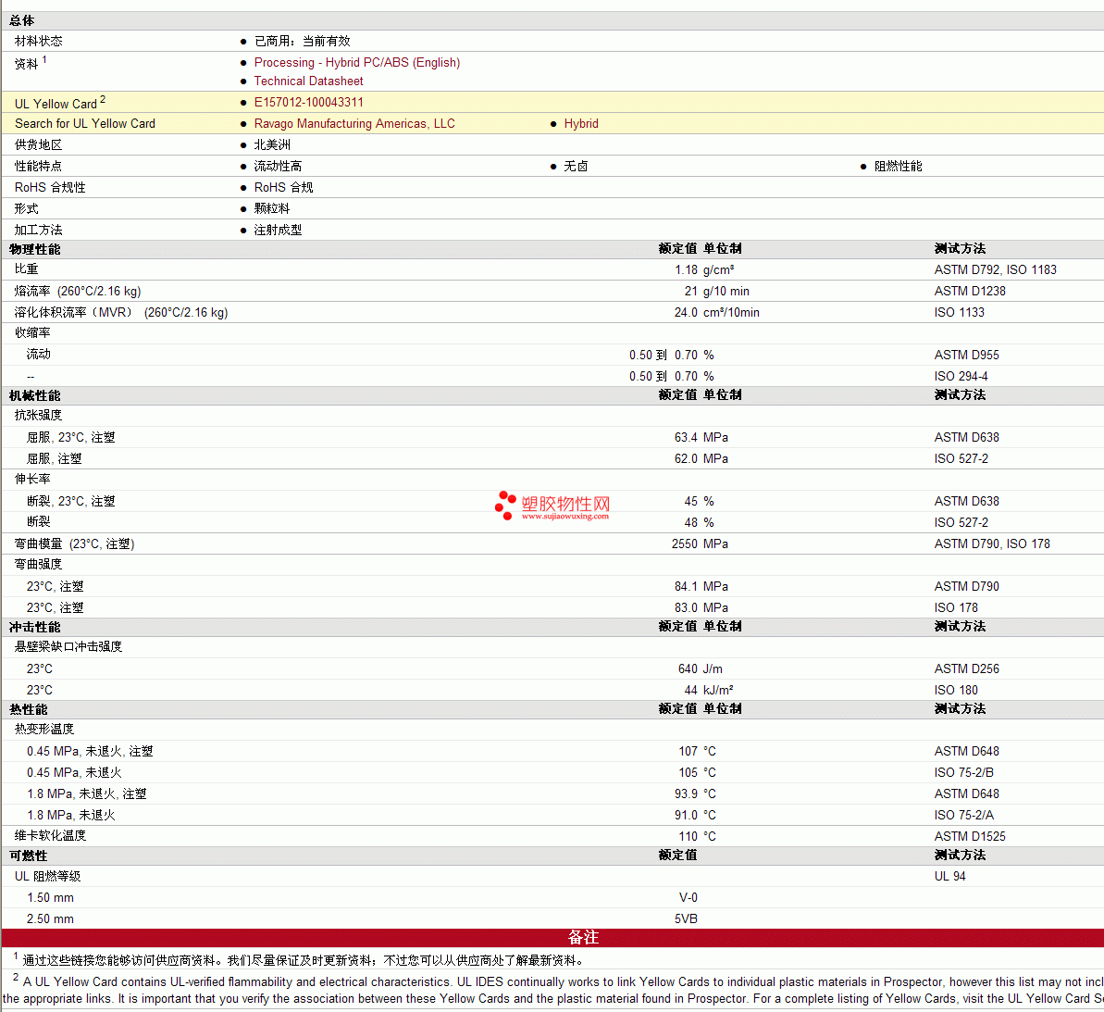
Task: Click the 弯曲模量 (23°C, 注塑) label
Action: coord(75,543)
